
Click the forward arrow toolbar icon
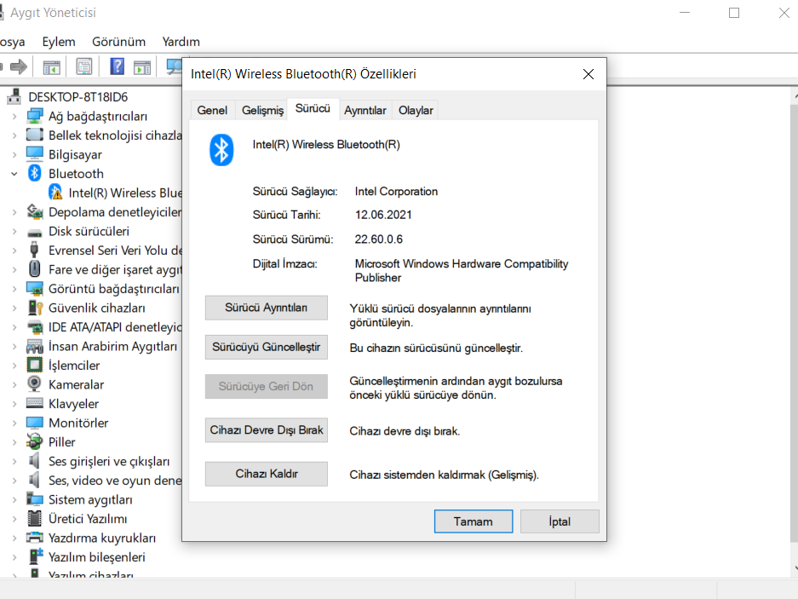tap(19, 66)
